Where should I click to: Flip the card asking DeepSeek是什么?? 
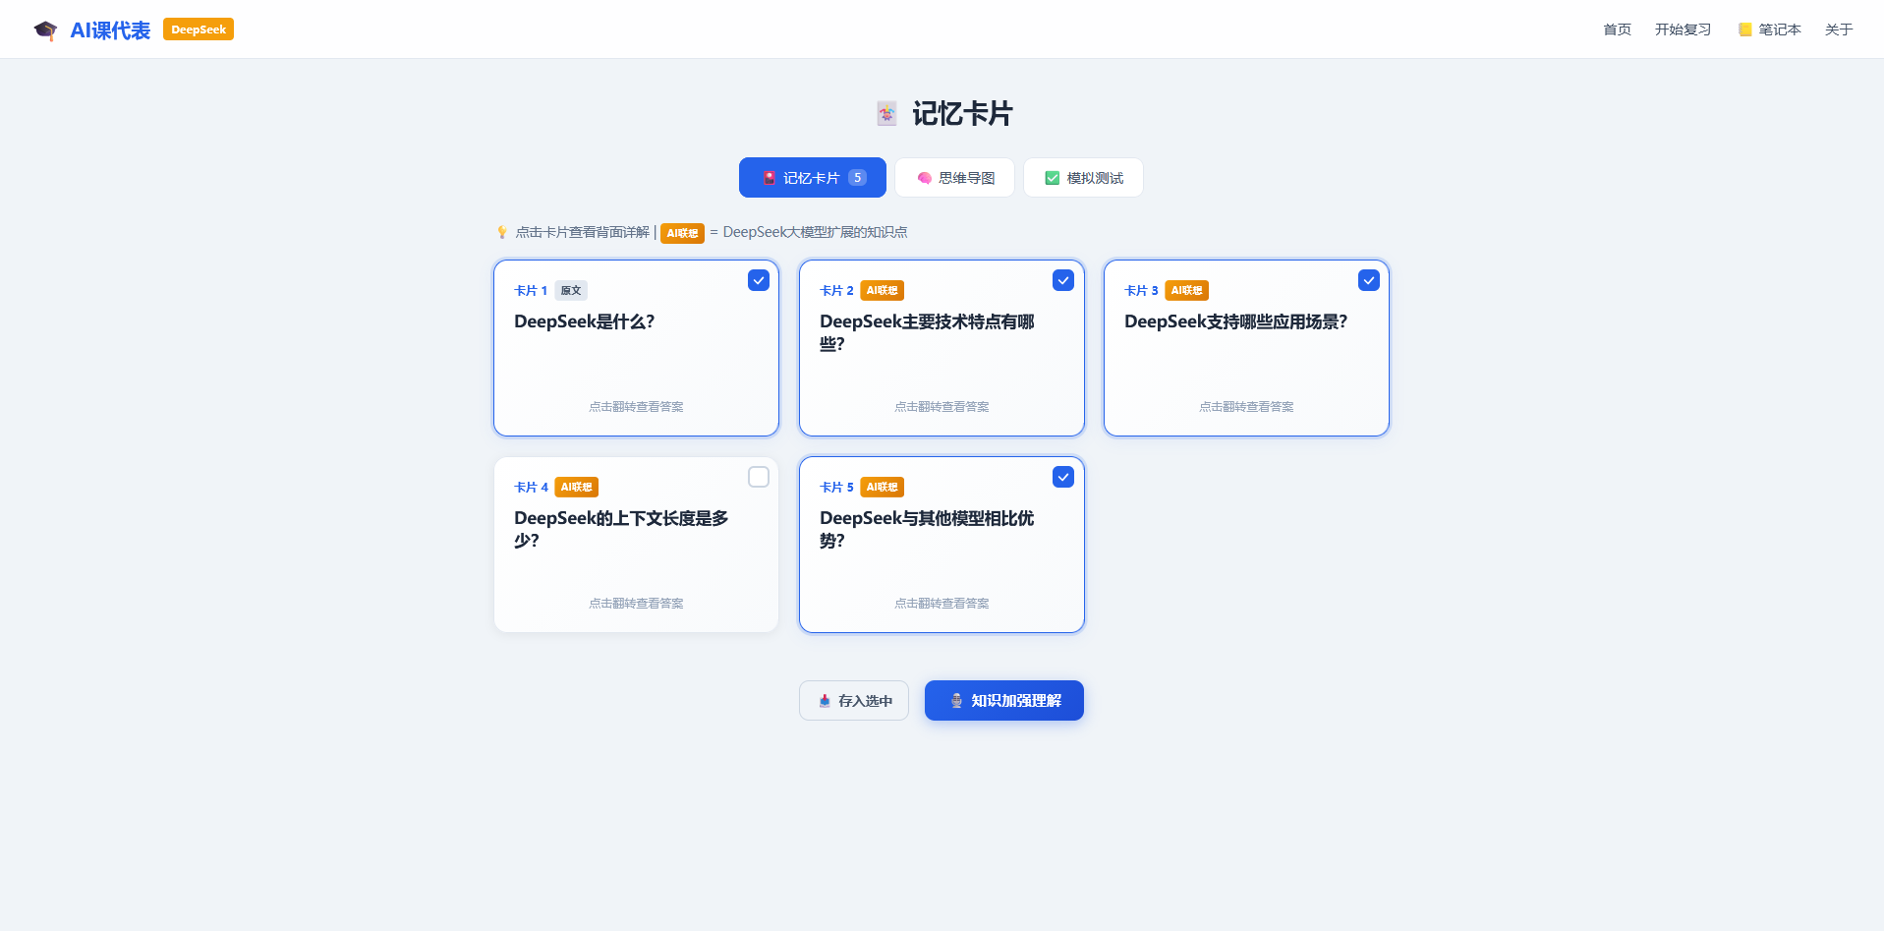point(636,348)
